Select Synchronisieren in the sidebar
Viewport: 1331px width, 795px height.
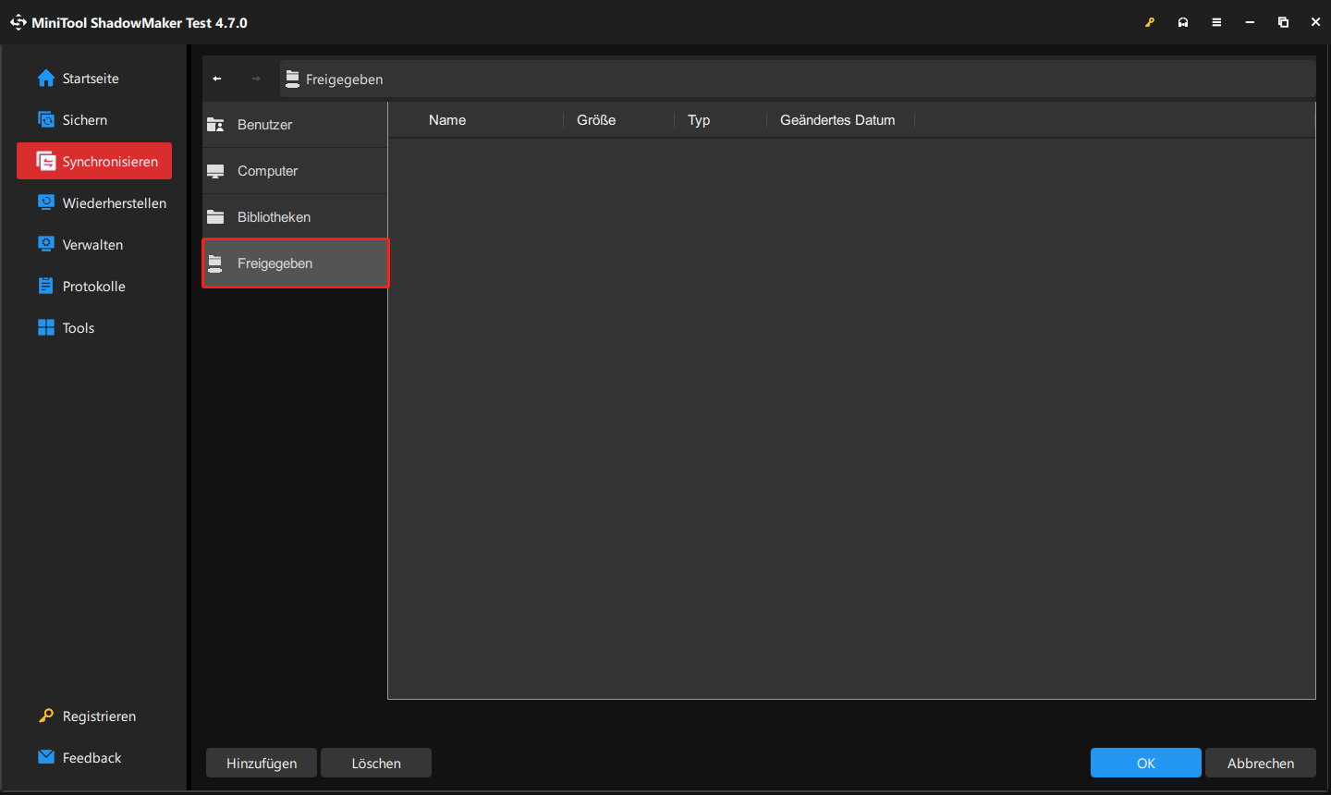tap(94, 161)
